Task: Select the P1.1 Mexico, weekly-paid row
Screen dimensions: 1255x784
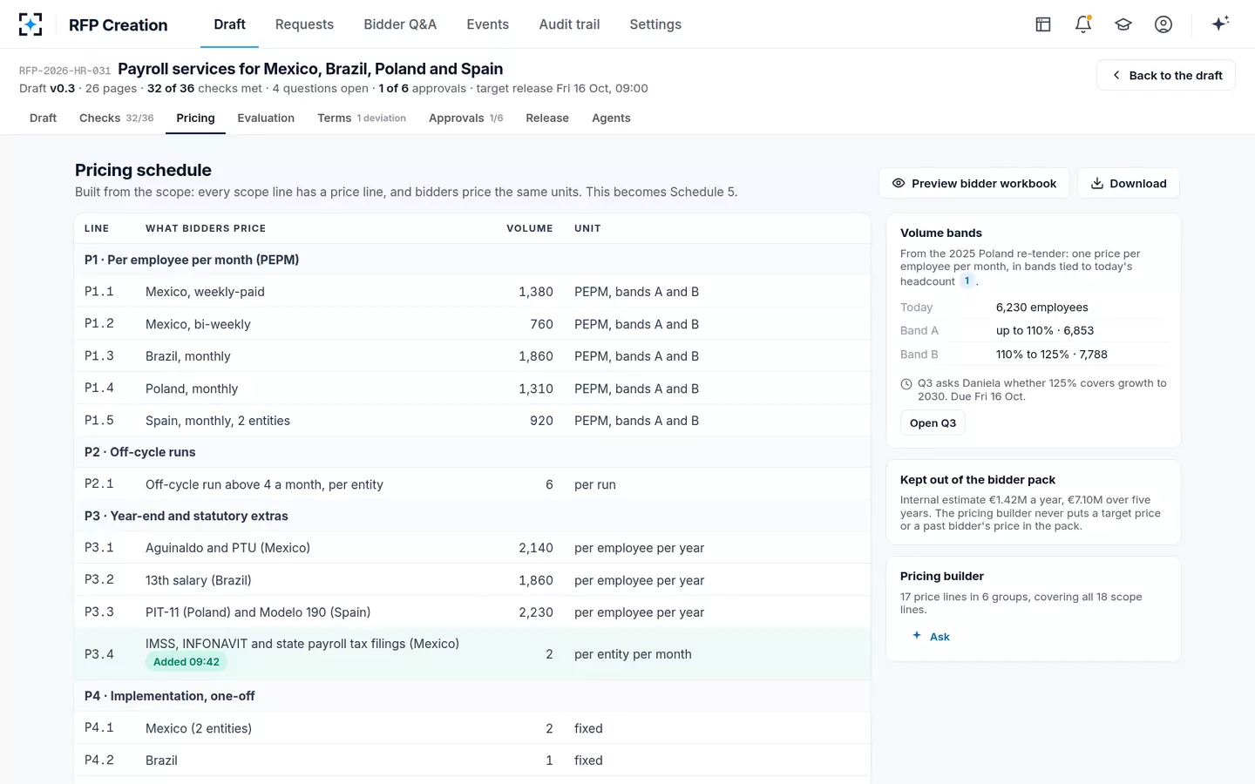Action: pyautogui.click(x=472, y=292)
